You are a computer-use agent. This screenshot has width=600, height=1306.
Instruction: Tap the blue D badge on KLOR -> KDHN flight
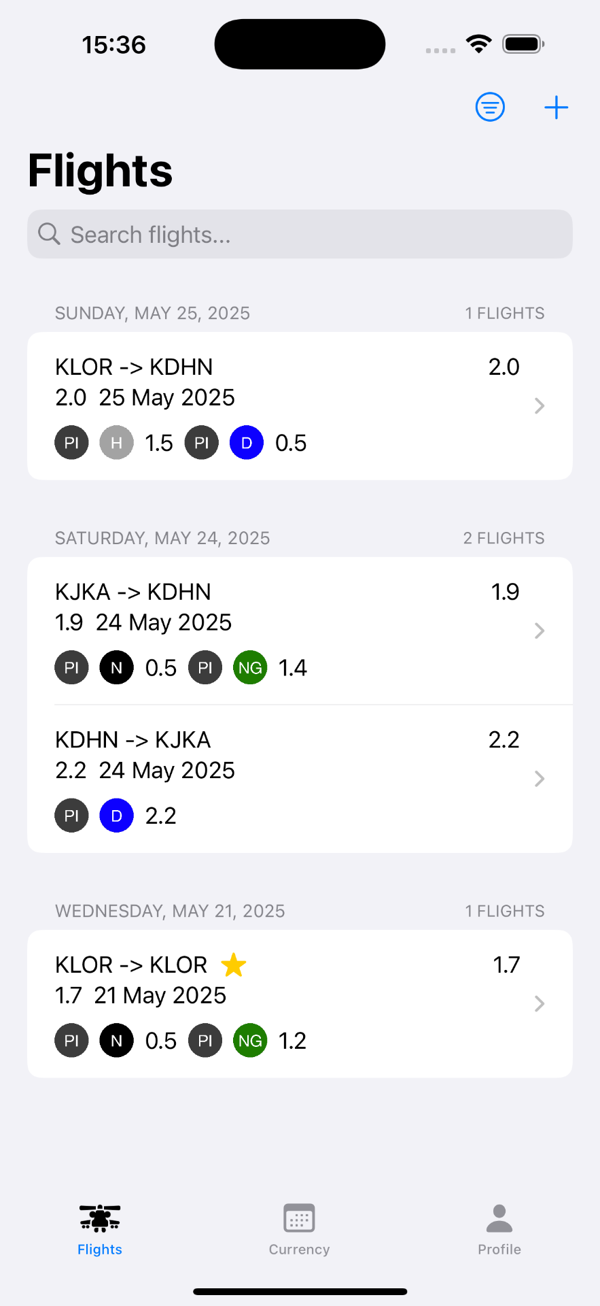246,443
